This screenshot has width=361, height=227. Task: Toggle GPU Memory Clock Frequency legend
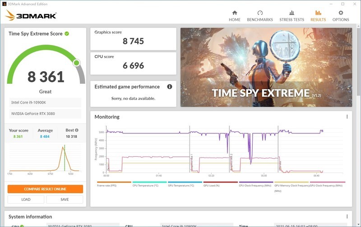(292, 187)
